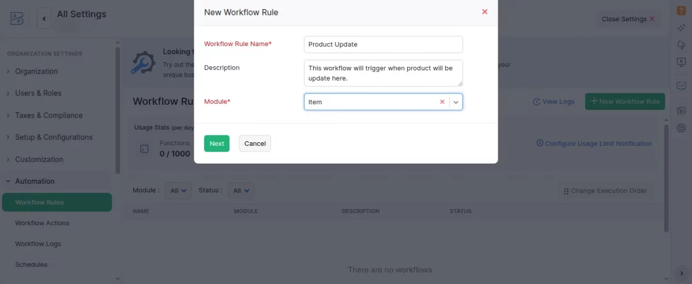Open the View Logs link
The height and width of the screenshot is (284, 692).
click(554, 101)
